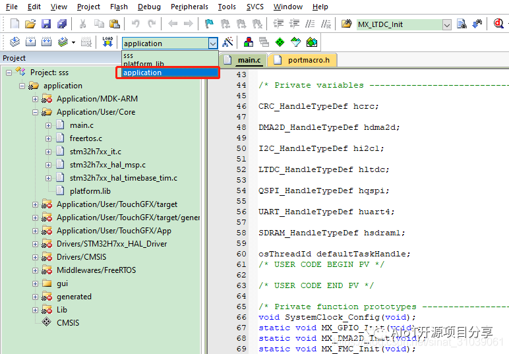This screenshot has height=354, width=509.
Task: Open the File menu
Action: tap(12, 7)
